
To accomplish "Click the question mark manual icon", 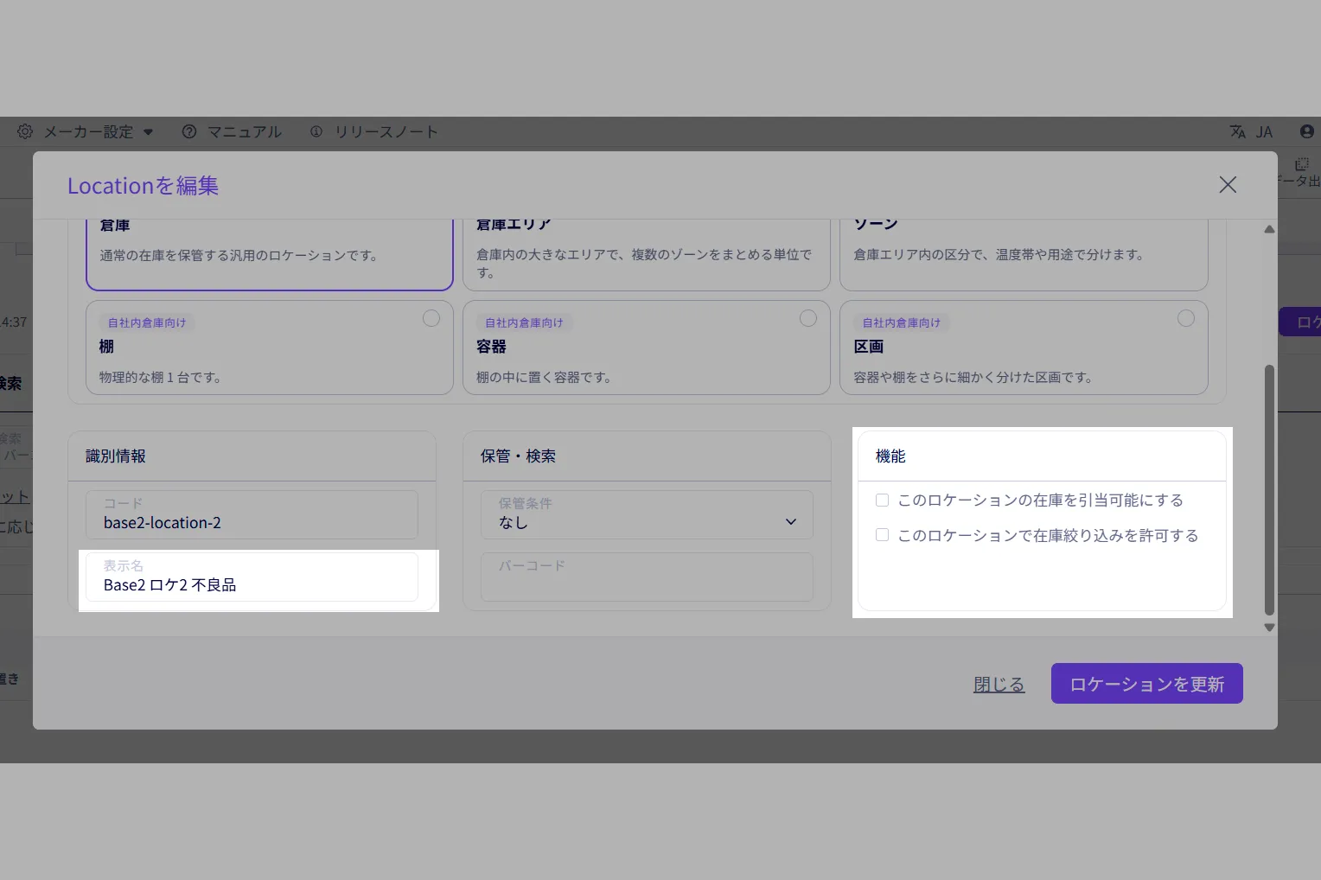I will [189, 131].
